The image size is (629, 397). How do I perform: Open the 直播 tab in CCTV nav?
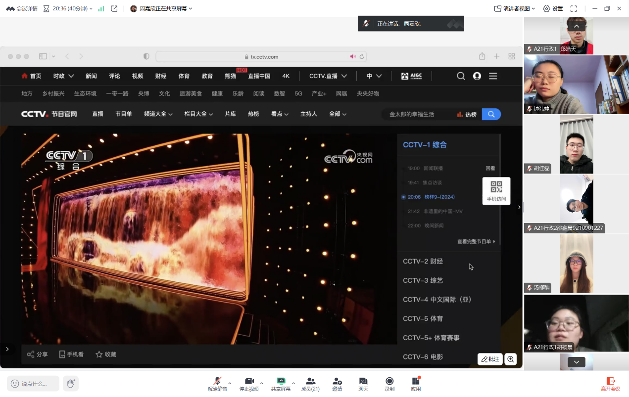(x=97, y=114)
